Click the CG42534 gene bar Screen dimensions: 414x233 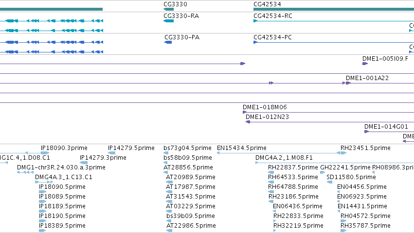[x=334, y=9]
